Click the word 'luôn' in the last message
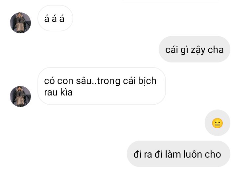Viewport: 231px width, 171px height. pos(193,154)
